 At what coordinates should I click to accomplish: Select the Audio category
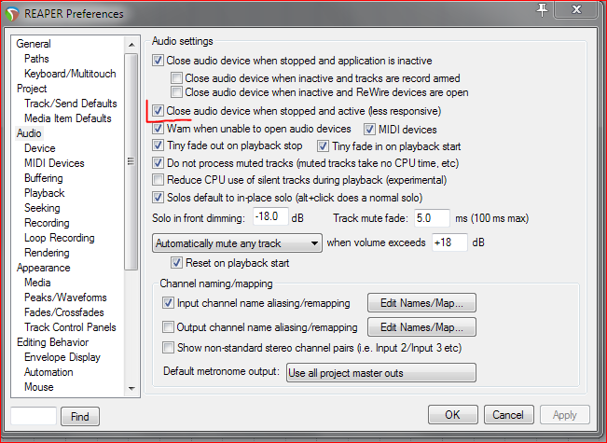[29, 133]
